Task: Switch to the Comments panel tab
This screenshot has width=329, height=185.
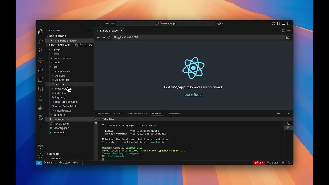Action: [x=174, y=113]
